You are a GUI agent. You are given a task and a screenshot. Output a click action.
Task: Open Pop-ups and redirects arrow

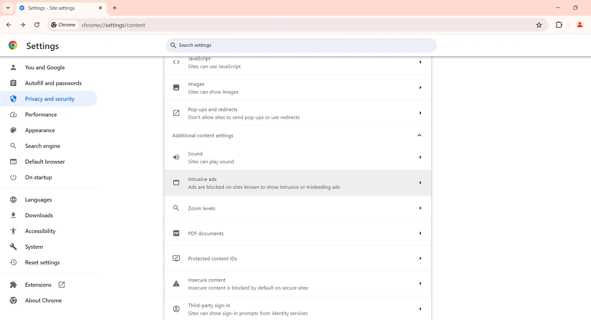point(420,113)
